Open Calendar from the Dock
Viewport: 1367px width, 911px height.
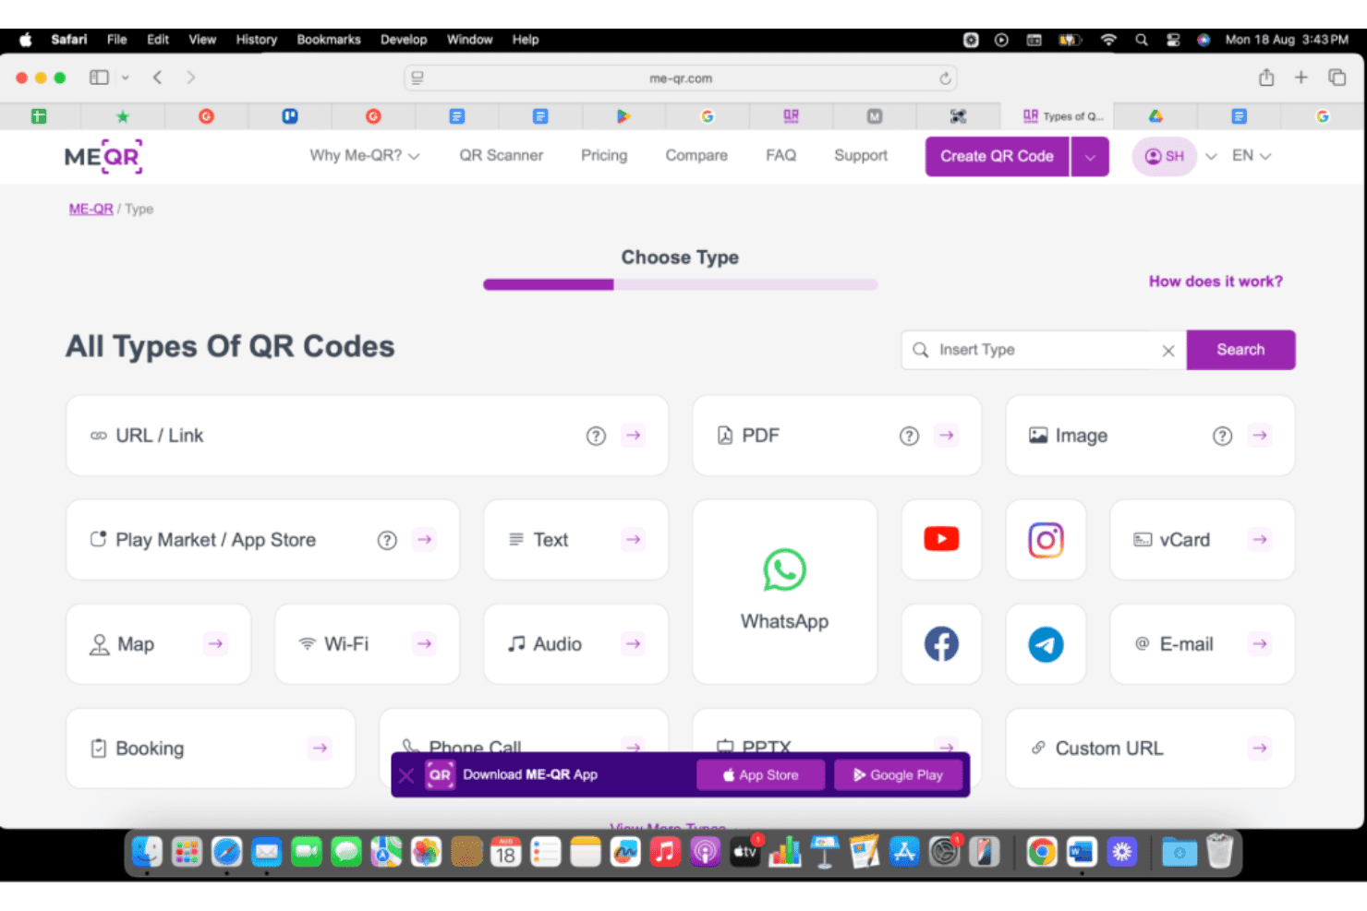pos(505,852)
